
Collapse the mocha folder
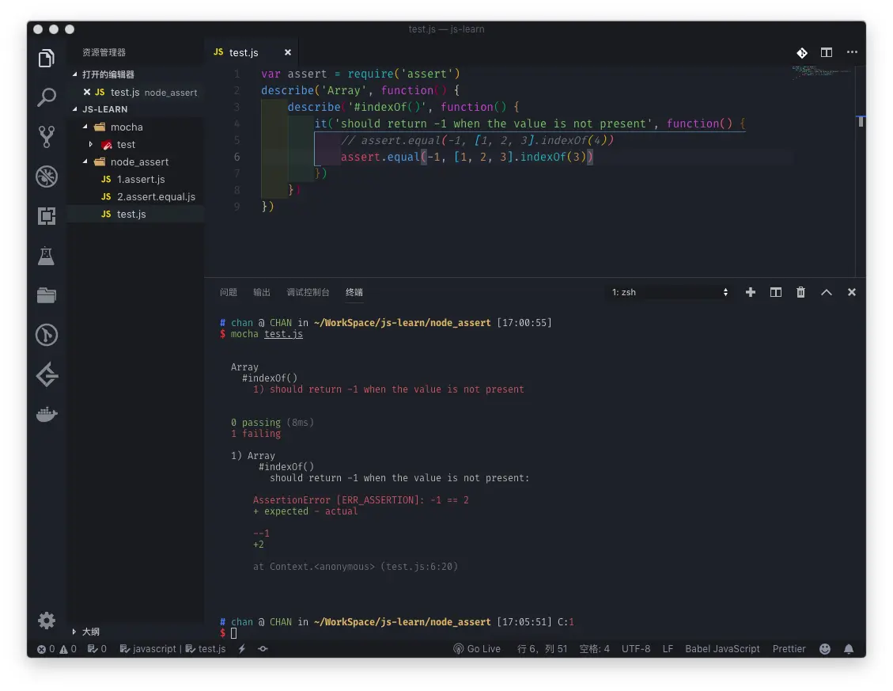[85, 127]
